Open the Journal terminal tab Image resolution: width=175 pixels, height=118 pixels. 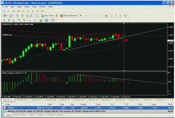60,115
